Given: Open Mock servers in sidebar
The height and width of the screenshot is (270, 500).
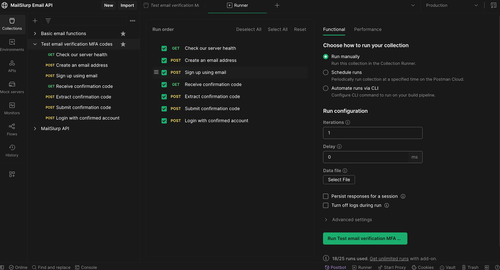Looking at the screenshot, I should tap(12, 87).
